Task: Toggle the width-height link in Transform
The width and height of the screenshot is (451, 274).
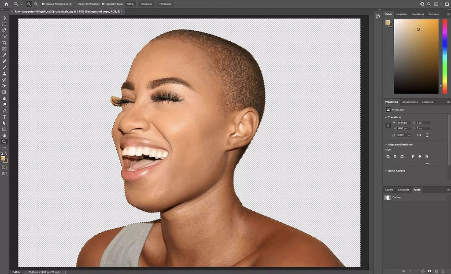Action: point(388,126)
